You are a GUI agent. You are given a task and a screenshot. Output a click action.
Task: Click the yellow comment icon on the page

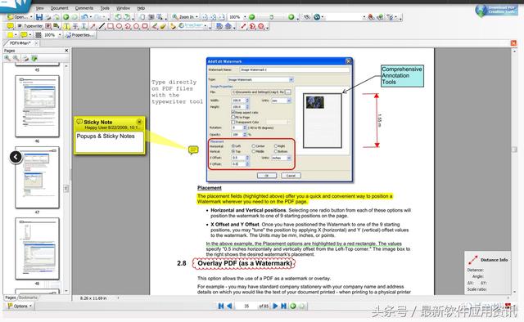pyautogui.click(x=193, y=150)
